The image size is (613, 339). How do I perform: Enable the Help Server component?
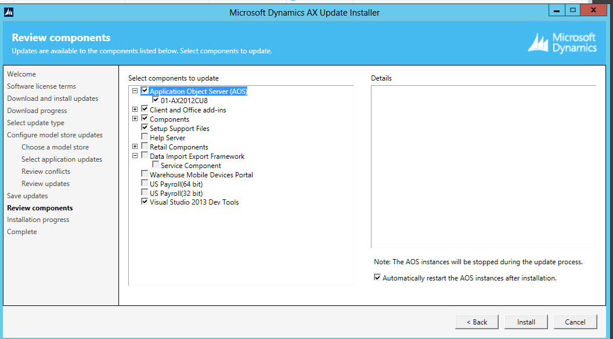(145, 137)
